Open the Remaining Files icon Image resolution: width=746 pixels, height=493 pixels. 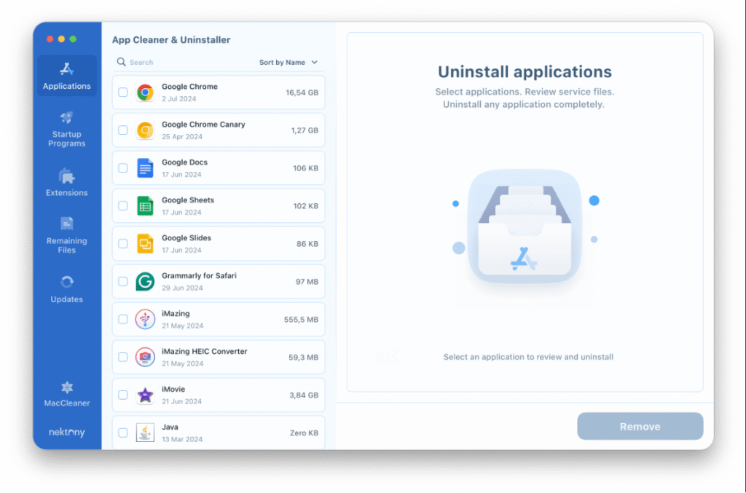(66, 224)
